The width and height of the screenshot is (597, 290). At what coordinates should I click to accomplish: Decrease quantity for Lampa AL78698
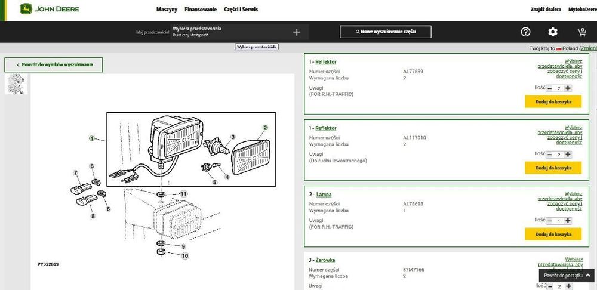549,221
